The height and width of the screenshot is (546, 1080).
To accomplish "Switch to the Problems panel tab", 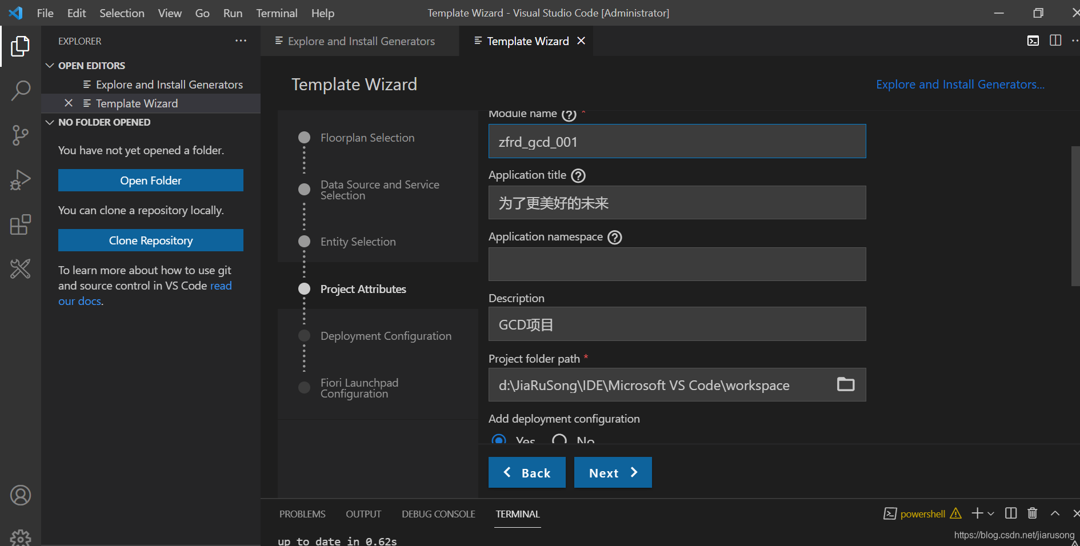I will click(x=302, y=514).
